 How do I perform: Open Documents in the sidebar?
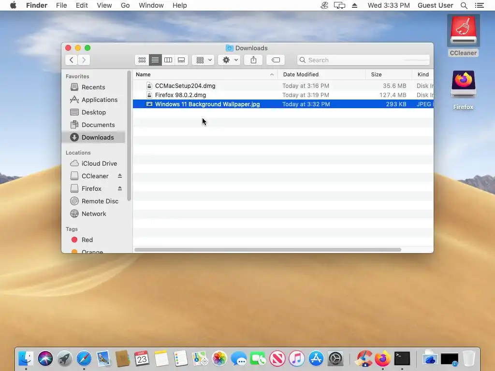pyautogui.click(x=93, y=125)
